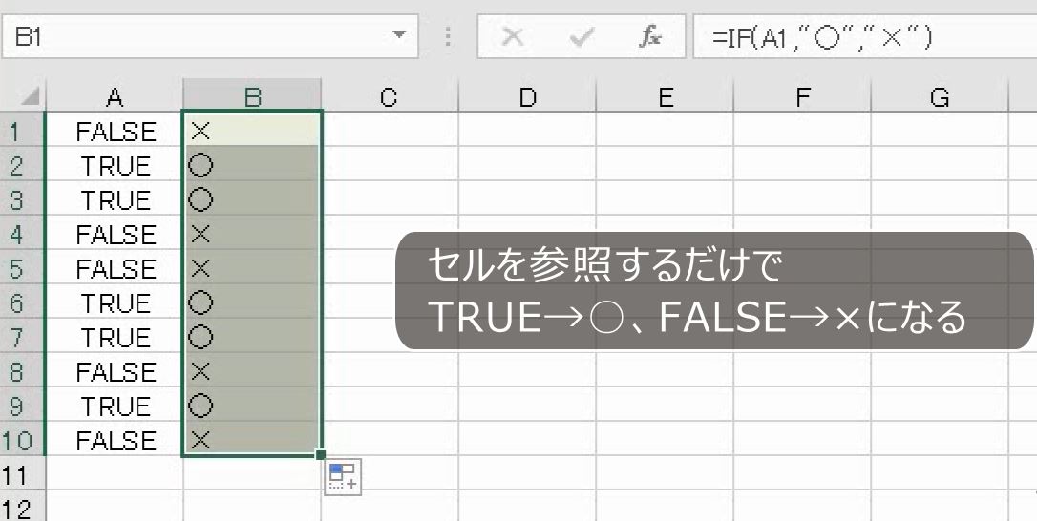Image resolution: width=1037 pixels, height=521 pixels.
Task: Click cell B2 showing ○
Action: [x=252, y=163]
